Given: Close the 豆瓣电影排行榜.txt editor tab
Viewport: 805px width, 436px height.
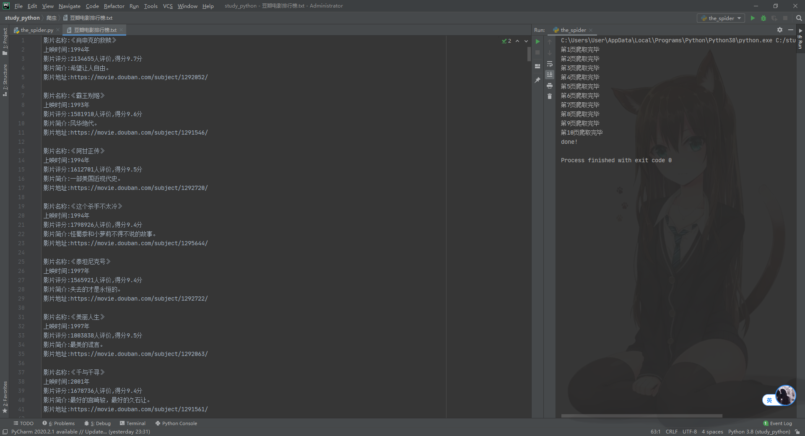Looking at the screenshot, I should tap(121, 30).
